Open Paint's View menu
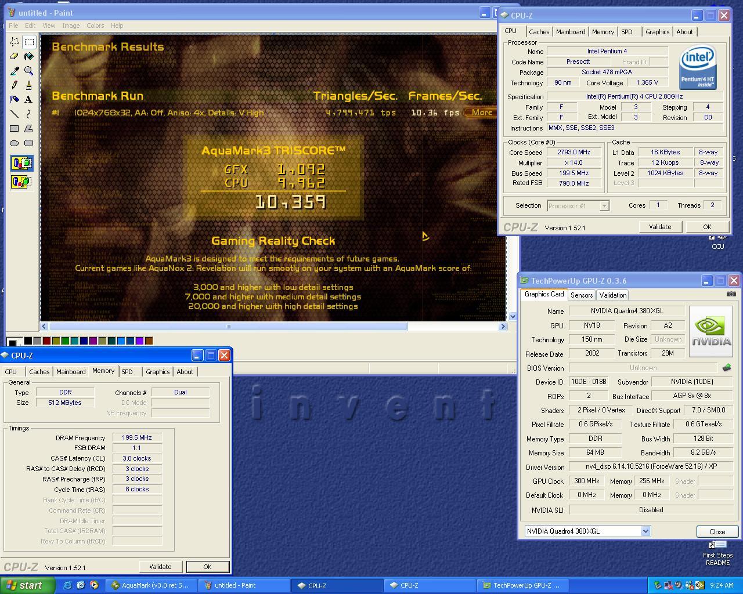This screenshot has height=594, width=743. [49, 26]
